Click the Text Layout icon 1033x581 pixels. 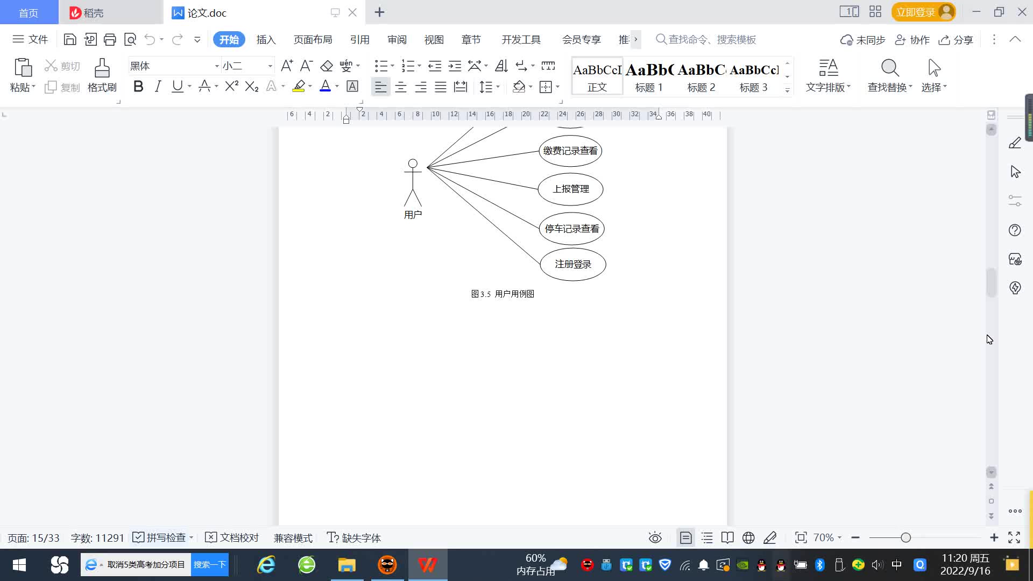pyautogui.click(x=829, y=68)
